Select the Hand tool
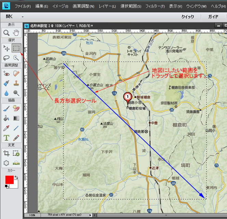 [x=16, y=33]
